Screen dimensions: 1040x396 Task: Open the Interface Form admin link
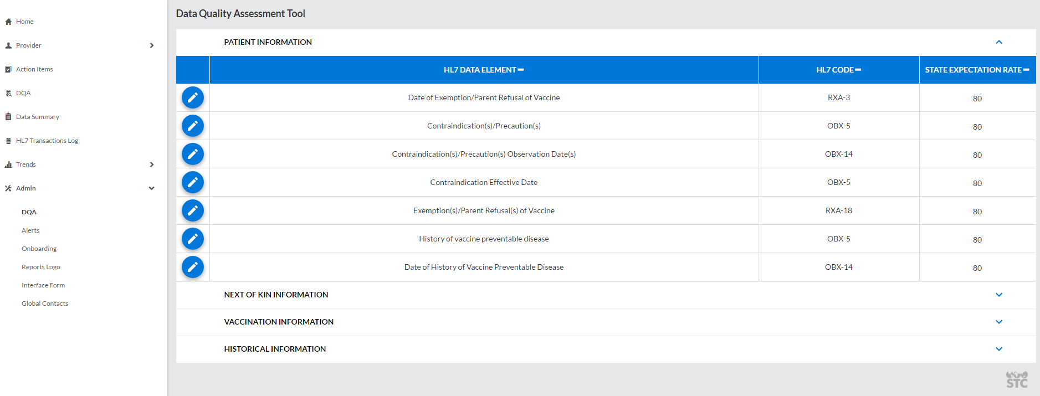[43, 285]
